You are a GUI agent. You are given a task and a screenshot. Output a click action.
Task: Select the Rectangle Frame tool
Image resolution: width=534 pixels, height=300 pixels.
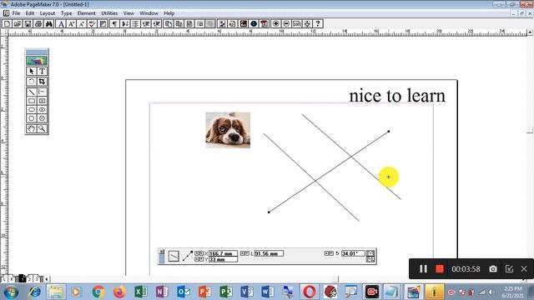[x=42, y=101]
